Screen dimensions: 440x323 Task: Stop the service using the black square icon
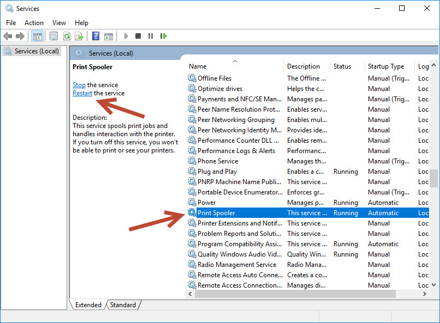(138, 36)
